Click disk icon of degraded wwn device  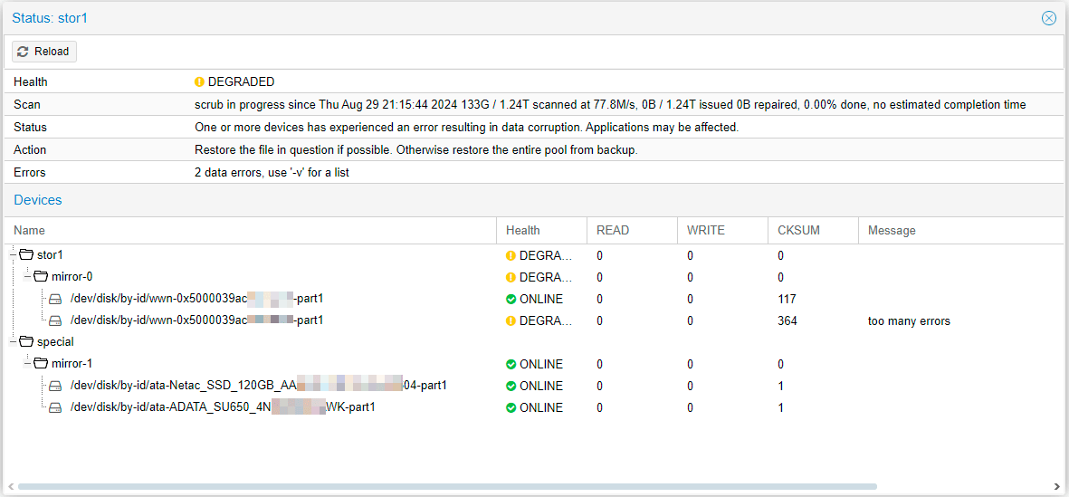click(56, 320)
